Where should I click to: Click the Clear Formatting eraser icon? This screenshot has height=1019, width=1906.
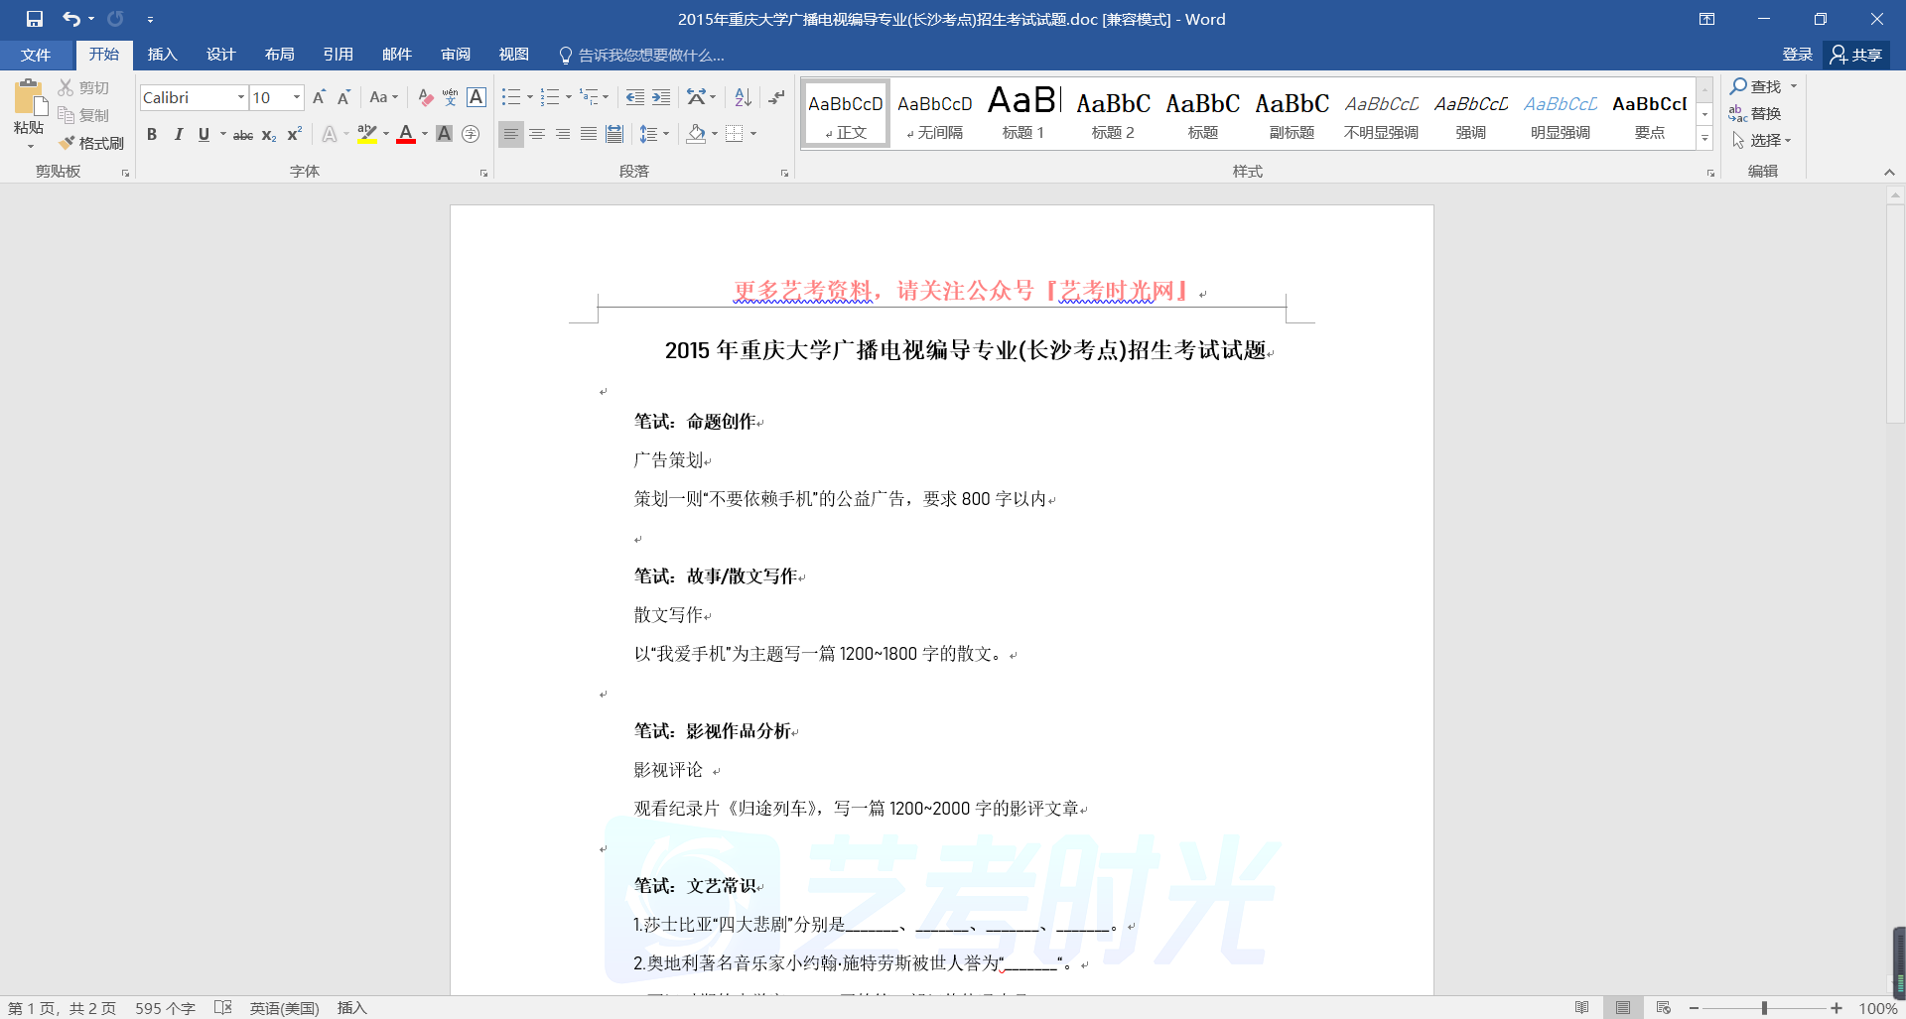[x=425, y=97]
